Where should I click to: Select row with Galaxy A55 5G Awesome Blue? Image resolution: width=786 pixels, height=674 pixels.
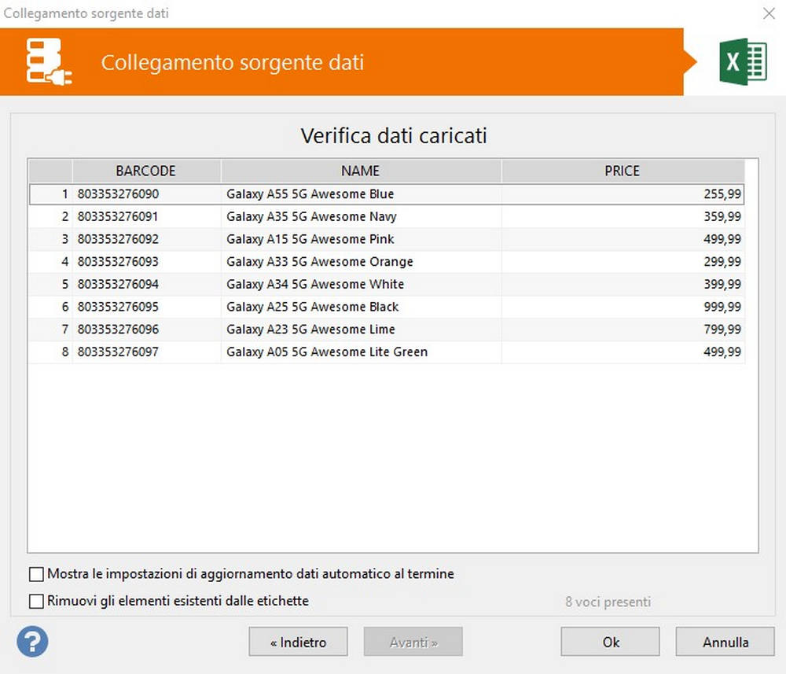310,194
